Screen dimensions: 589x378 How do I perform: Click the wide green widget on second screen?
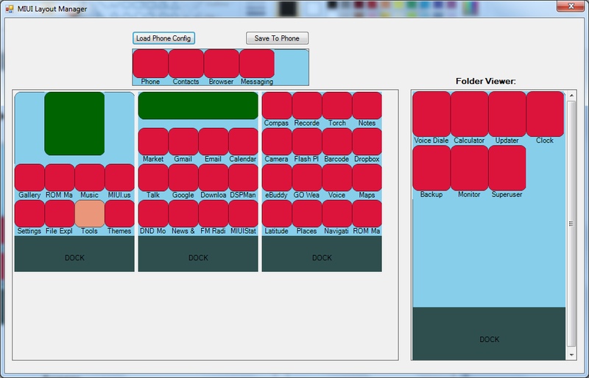(x=198, y=105)
